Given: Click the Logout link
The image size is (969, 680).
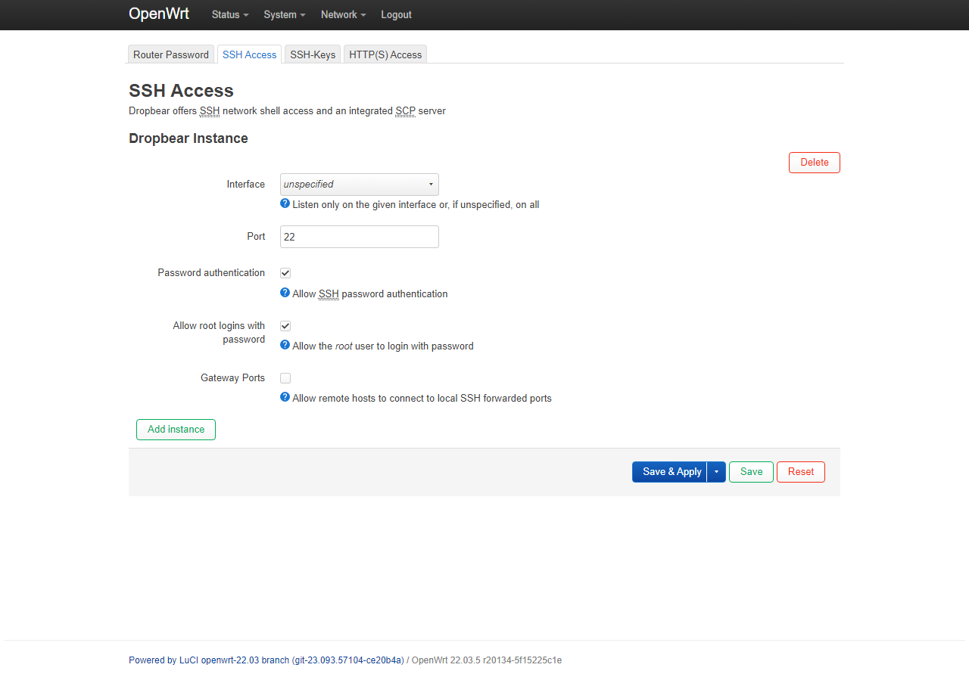Looking at the screenshot, I should (x=396, y=15).
